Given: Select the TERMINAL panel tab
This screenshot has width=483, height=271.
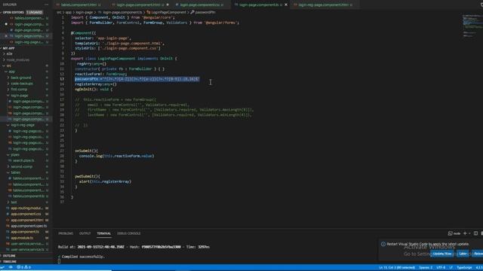Looking at the screenshot, I should point(104,233).
